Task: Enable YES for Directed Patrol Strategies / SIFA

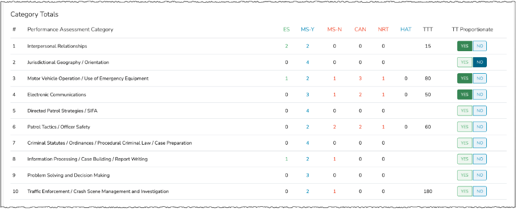Action: coord(465,111)
